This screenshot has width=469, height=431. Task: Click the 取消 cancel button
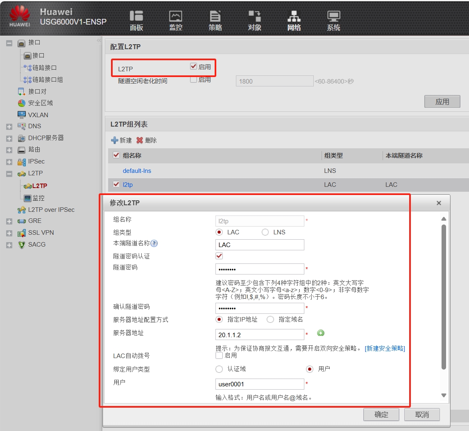coord(422,415)
